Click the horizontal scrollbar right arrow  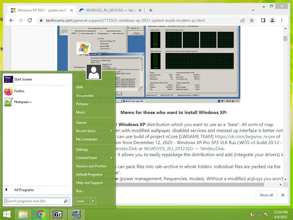tap(280, 185)
